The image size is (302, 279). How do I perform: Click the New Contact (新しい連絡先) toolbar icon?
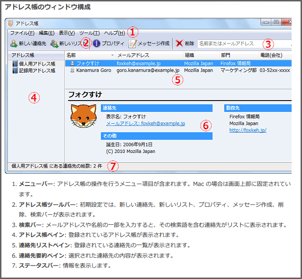(14, 43)
